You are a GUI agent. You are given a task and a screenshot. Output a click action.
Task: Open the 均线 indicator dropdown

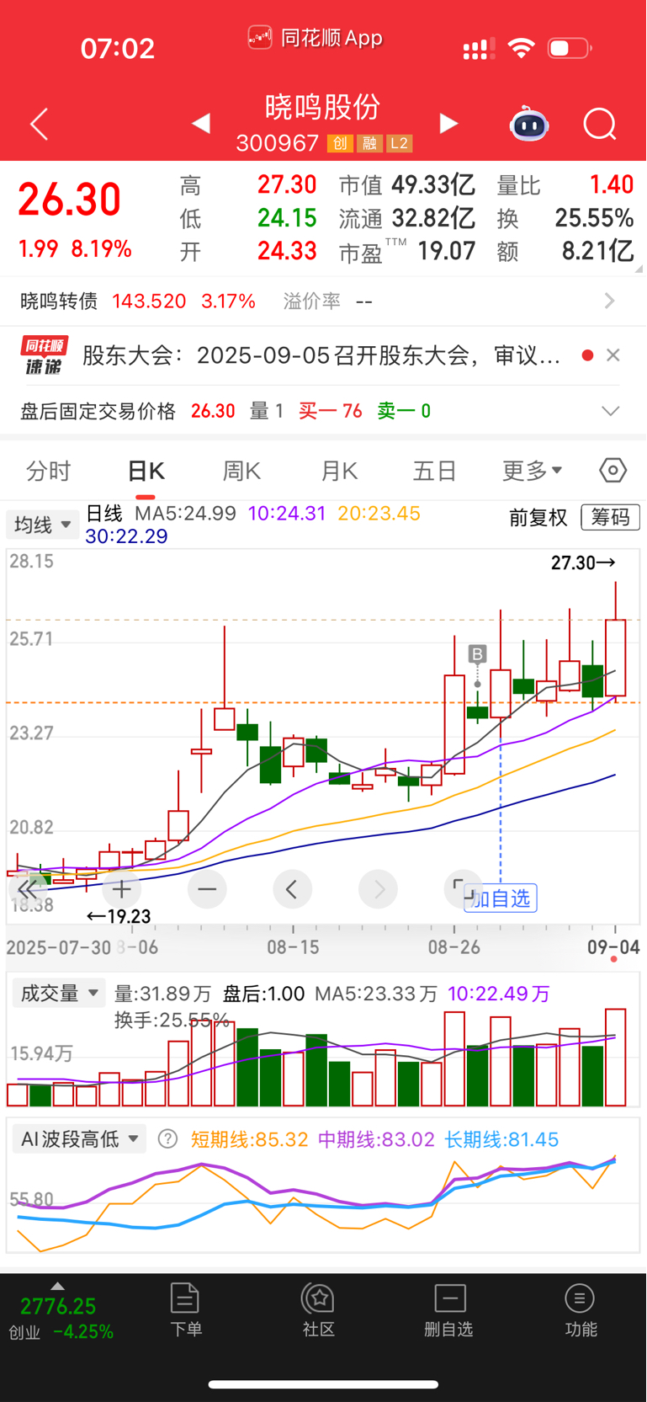(42, 525)
